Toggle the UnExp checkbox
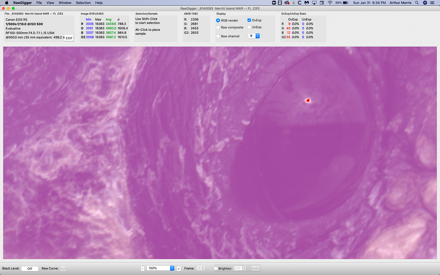Viewport: 440px width, 275px height. 249,27
